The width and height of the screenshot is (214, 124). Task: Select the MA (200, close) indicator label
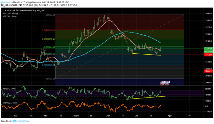pyautogui.click(x=10, y=14)
